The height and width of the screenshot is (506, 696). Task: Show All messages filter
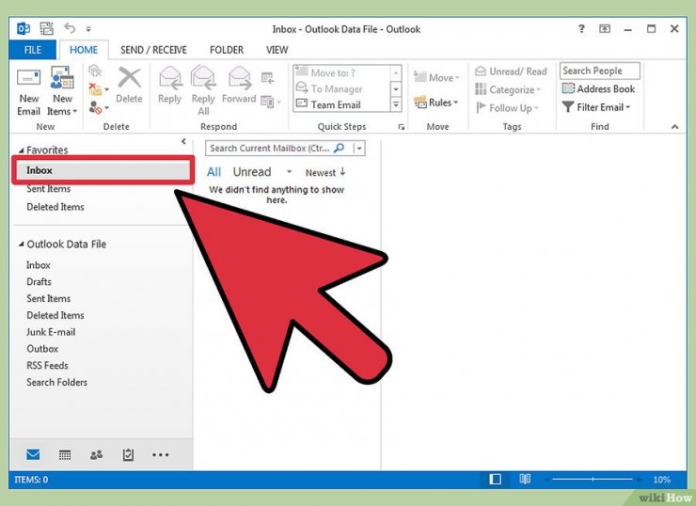coord(214,172)
